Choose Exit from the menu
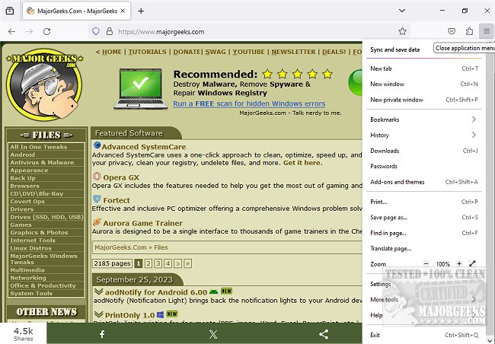Image resolution: width=495 pixels, height=344 pixels. click(424, 335)
